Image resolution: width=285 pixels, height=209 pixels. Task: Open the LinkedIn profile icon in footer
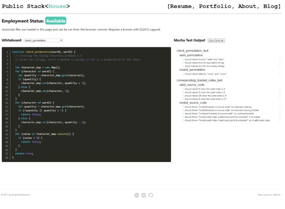(x=137, y=195)
